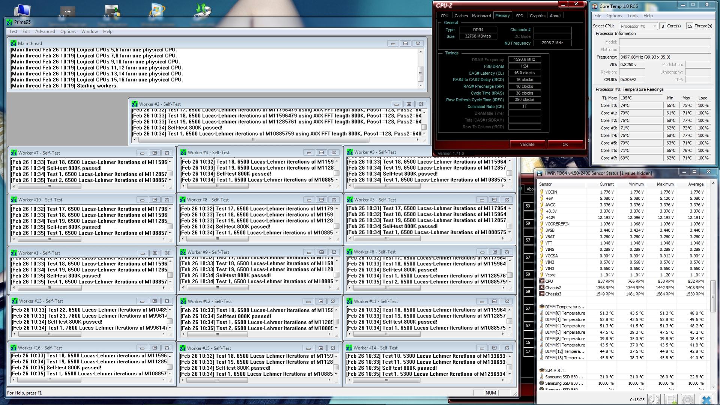The width and height of the screenshot is (720, 405).
Task: Open the Core Temp Tools menu
Action: coord(633,16)
